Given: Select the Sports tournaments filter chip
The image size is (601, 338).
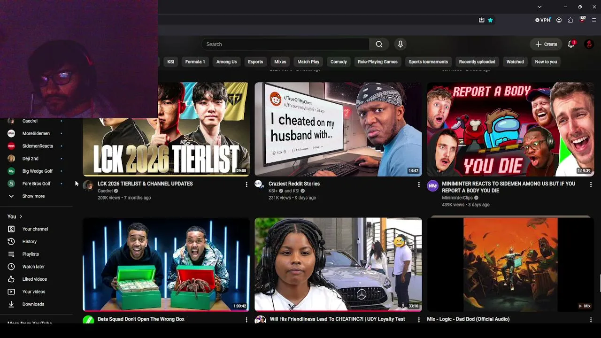Looking at the screenshot, I should [428, 61].
